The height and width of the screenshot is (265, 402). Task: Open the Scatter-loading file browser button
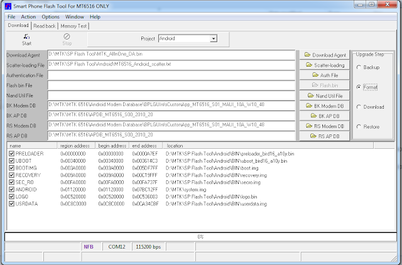click(325, 65)
